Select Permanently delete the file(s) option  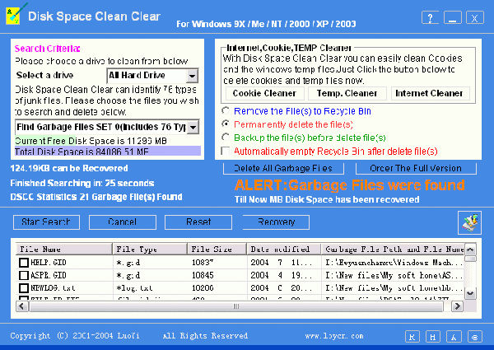[226, 124]
